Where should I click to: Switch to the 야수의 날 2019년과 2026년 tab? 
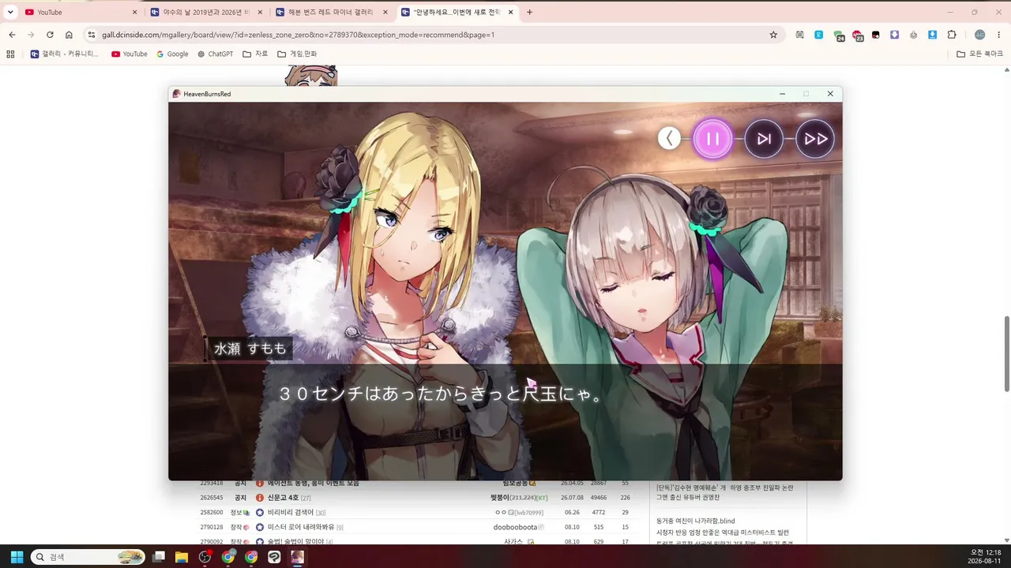[x=205, y=12]
